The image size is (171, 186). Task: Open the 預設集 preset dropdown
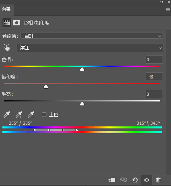click(x=92, y=36)
